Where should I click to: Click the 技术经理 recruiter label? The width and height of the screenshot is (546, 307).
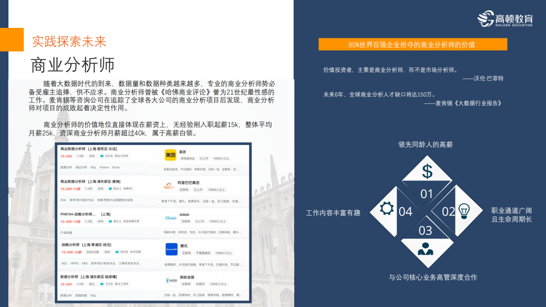tap(136, 252)
